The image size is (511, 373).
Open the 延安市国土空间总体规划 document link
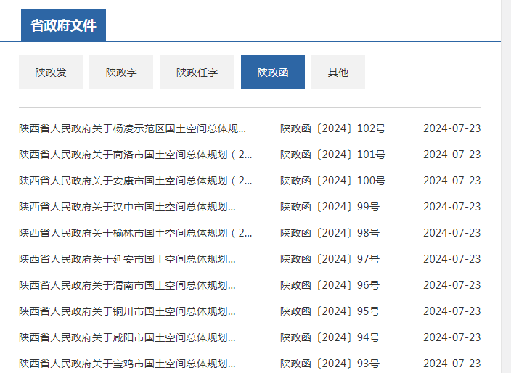click(x=127, y=259)
